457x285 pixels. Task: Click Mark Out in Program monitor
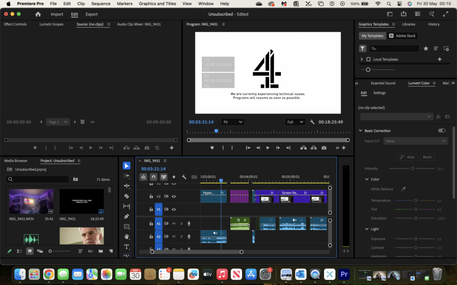pos(232,148)
